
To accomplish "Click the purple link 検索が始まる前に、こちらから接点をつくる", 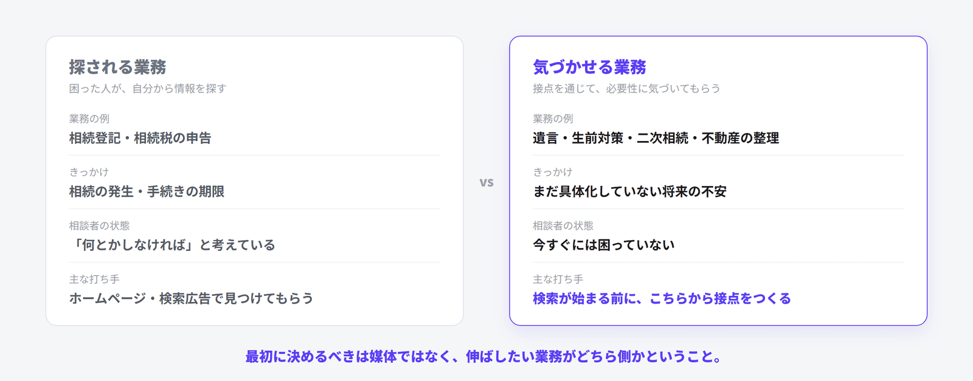I will pos(662,298).
